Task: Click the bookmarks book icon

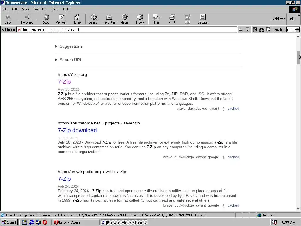Action: coord(255,30)
